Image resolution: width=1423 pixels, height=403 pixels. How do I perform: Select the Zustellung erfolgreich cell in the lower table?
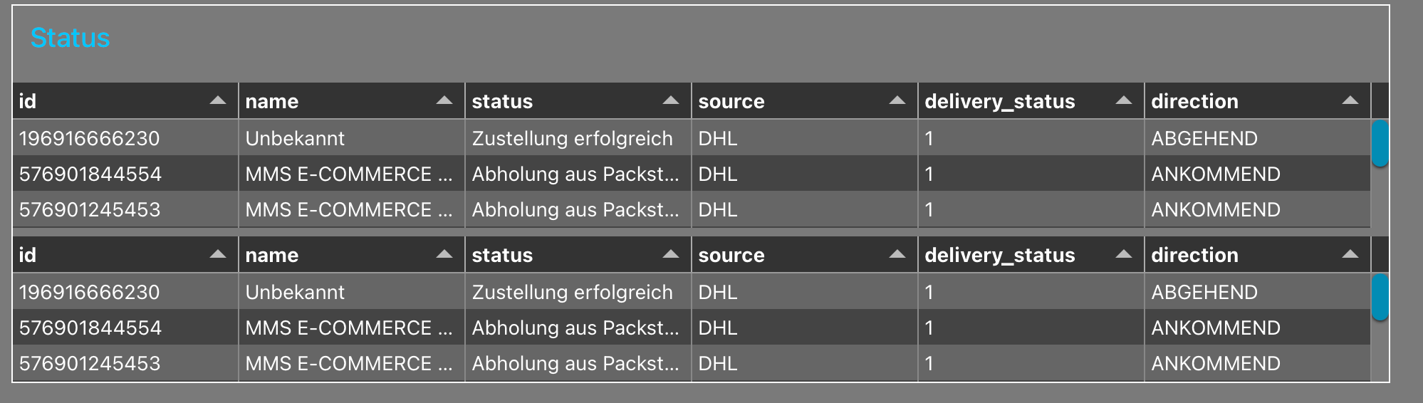pyautogui.click(x=572, y=292)
